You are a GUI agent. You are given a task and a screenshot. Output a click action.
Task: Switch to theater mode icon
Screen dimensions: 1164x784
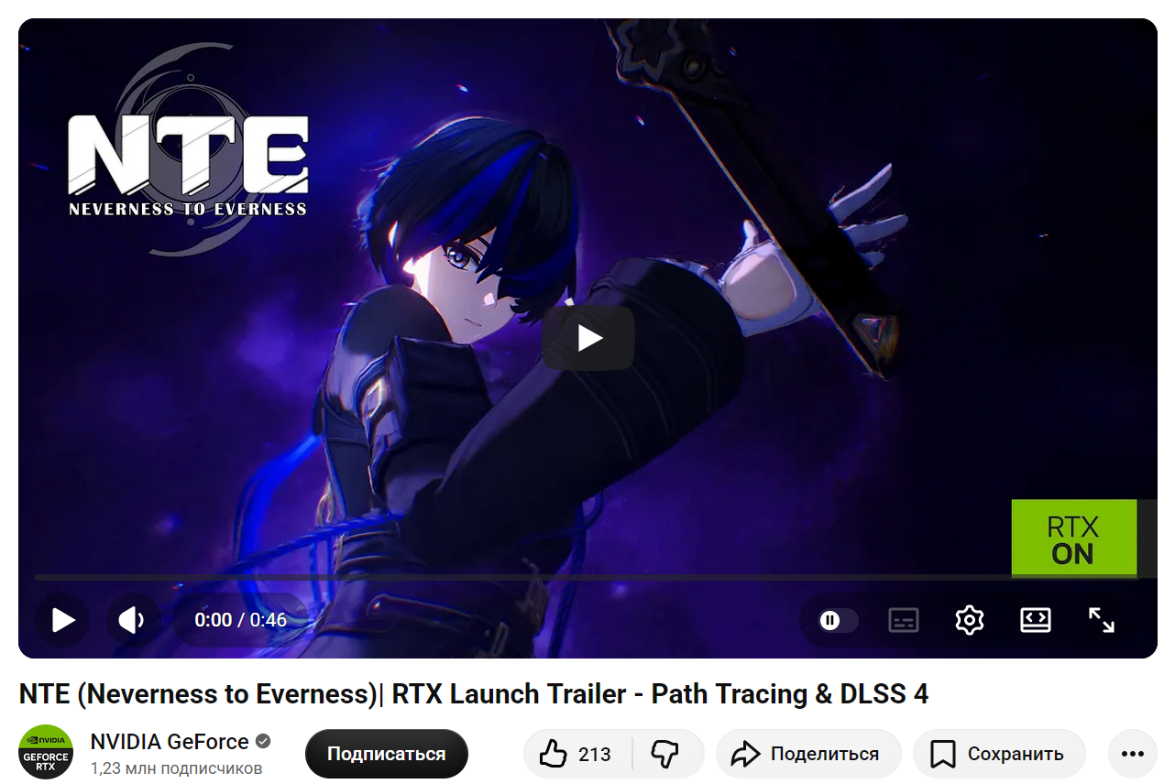[1035, 620]
